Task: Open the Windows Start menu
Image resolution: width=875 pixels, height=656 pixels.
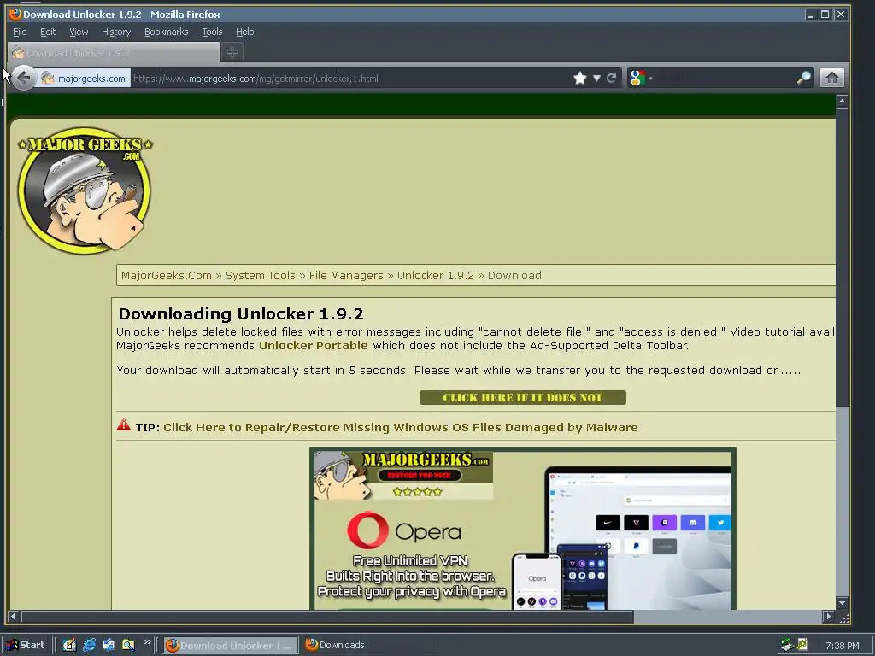Action: point(26,645)
